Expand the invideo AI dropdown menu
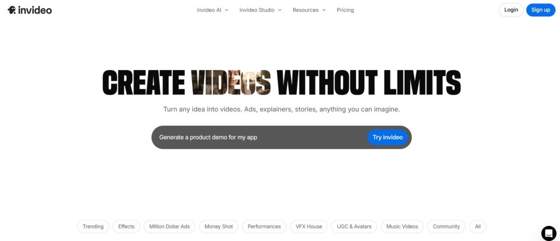Viewport: 560px width, 241px height. (x=213, y=10)
